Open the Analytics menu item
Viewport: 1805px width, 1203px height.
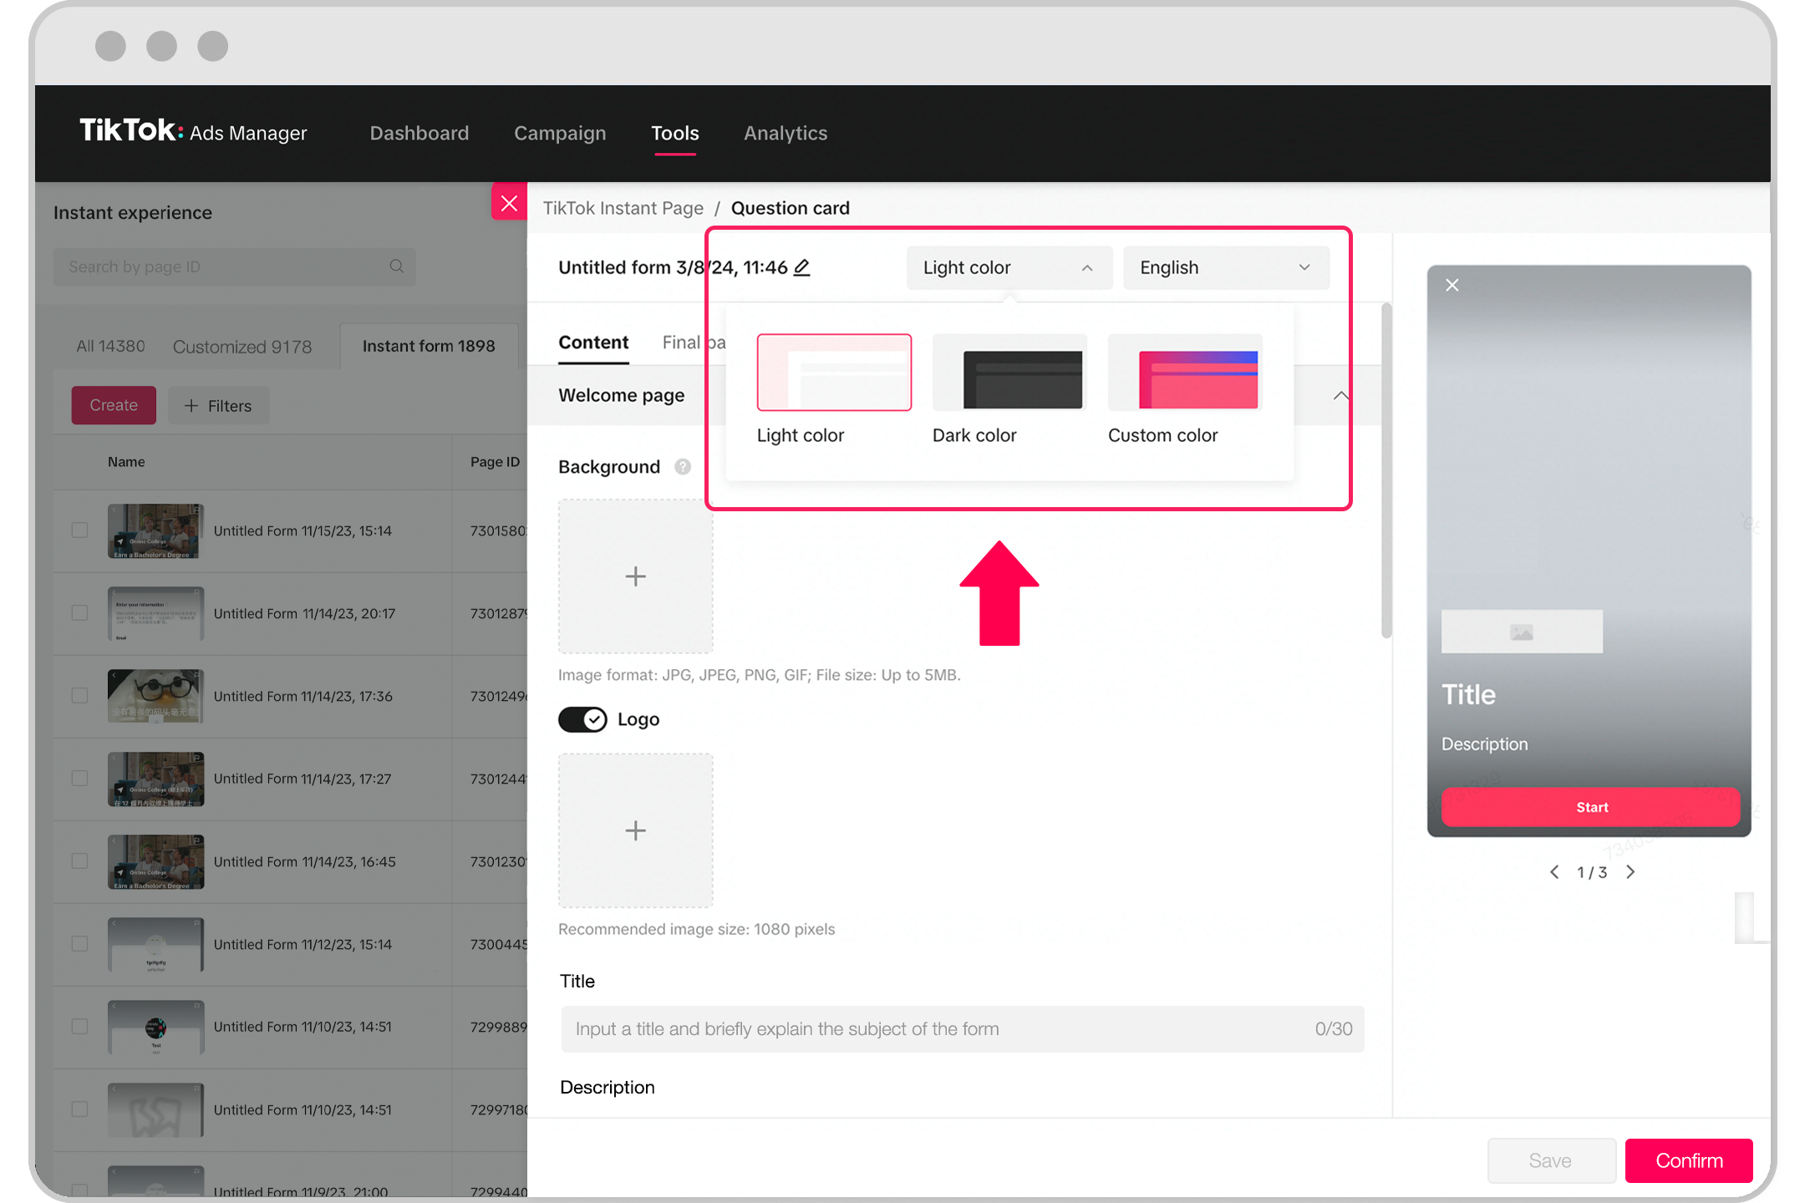(x=786, y=133)
